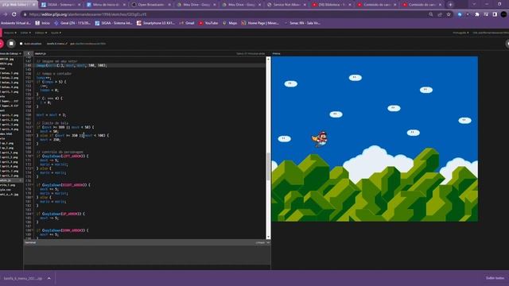Show all downloads with Exibir todos
The width and height of the screenshot is (509, 286).
click(495, 278)
